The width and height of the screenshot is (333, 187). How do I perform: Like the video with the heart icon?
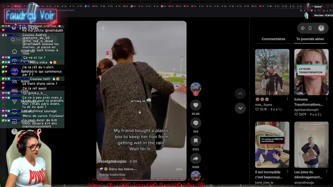pyautogui.click(x=196, y=105)
